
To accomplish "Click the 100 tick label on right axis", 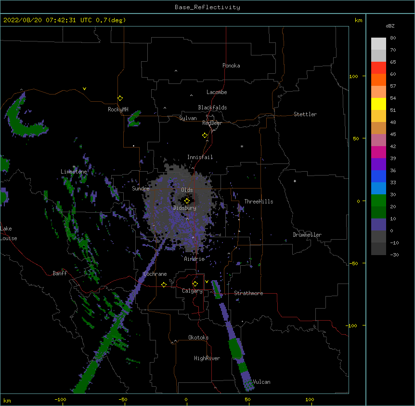I will point(353,76).
